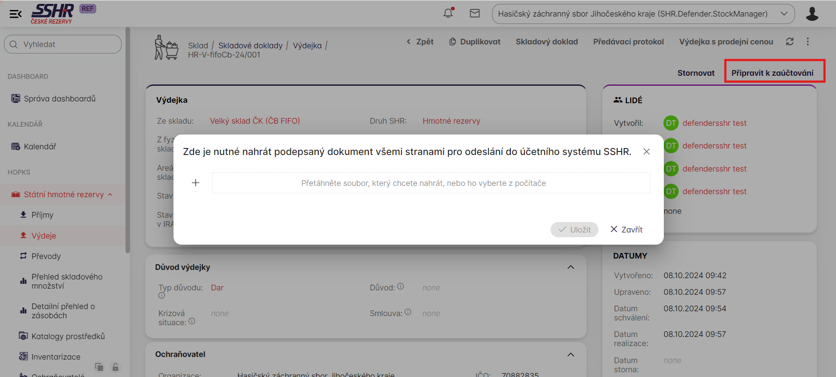Open the organization selector dropdown

pos(643,14)
